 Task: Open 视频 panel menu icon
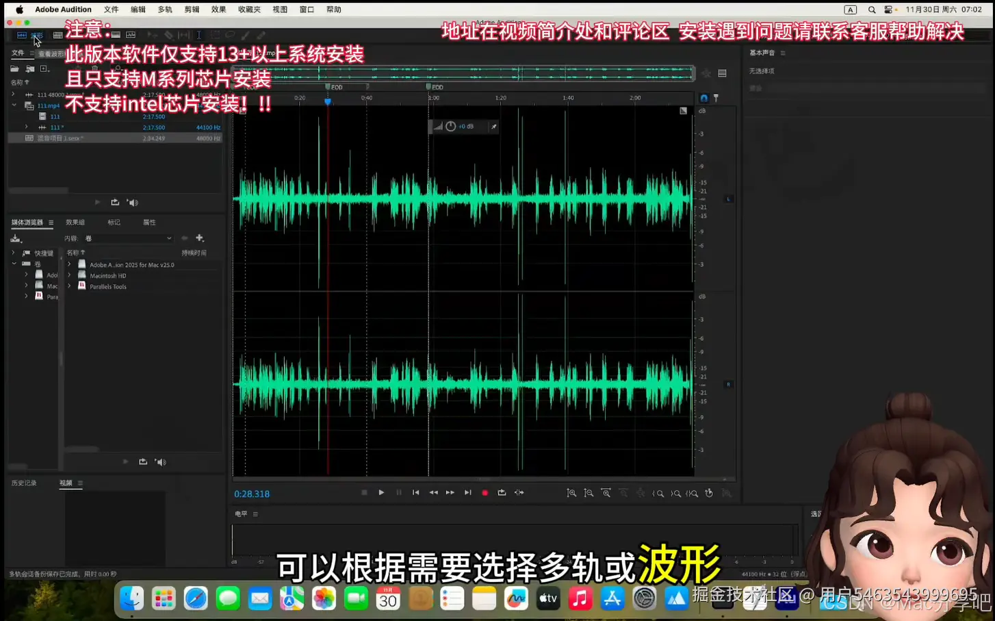(80, 483)
